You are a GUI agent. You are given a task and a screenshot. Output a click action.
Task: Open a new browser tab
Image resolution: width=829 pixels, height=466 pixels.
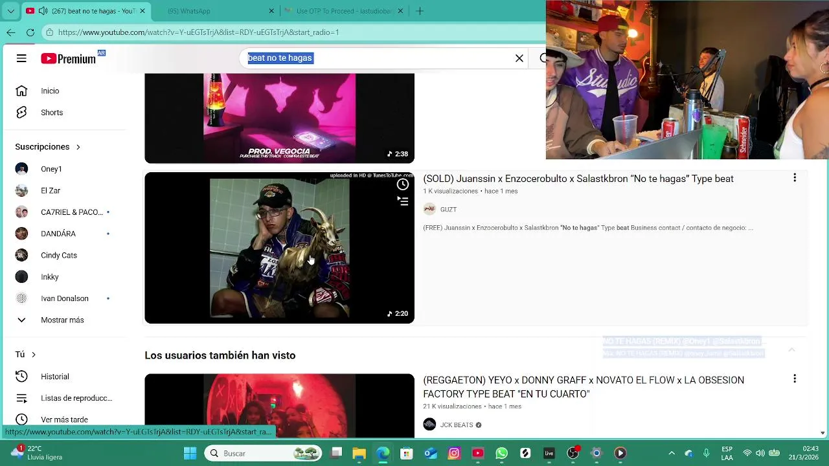coord(420,11)
